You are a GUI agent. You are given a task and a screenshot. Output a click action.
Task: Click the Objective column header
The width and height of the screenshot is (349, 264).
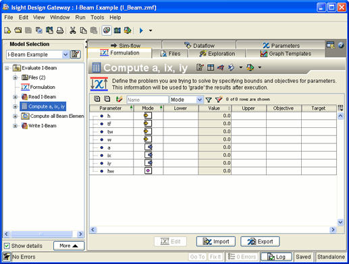pos(284,108)
